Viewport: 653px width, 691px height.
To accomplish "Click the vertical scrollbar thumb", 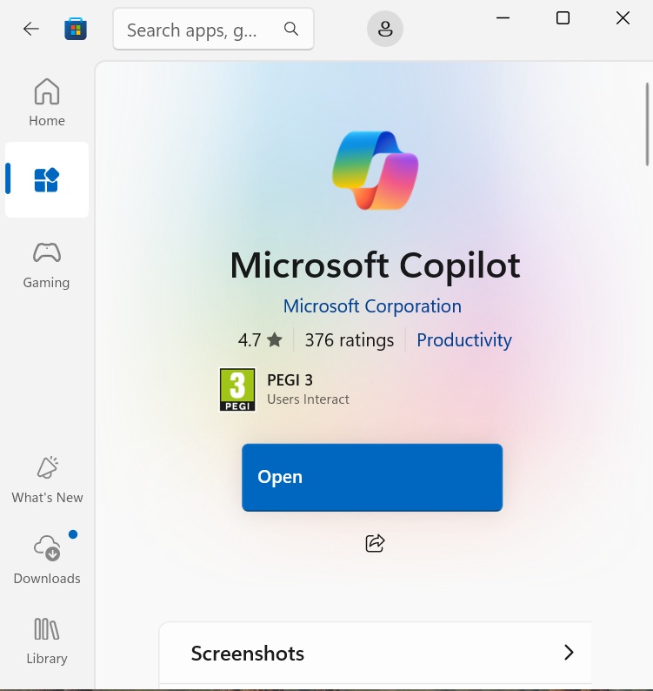I will (x=647, y=124).
